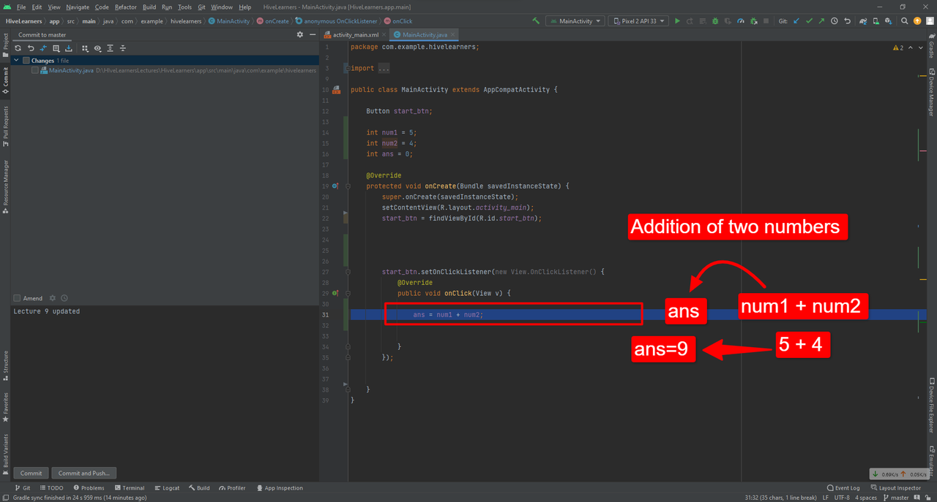
Task: Open SDK Manager toolbar icon
Action: (x=888, y=21)
